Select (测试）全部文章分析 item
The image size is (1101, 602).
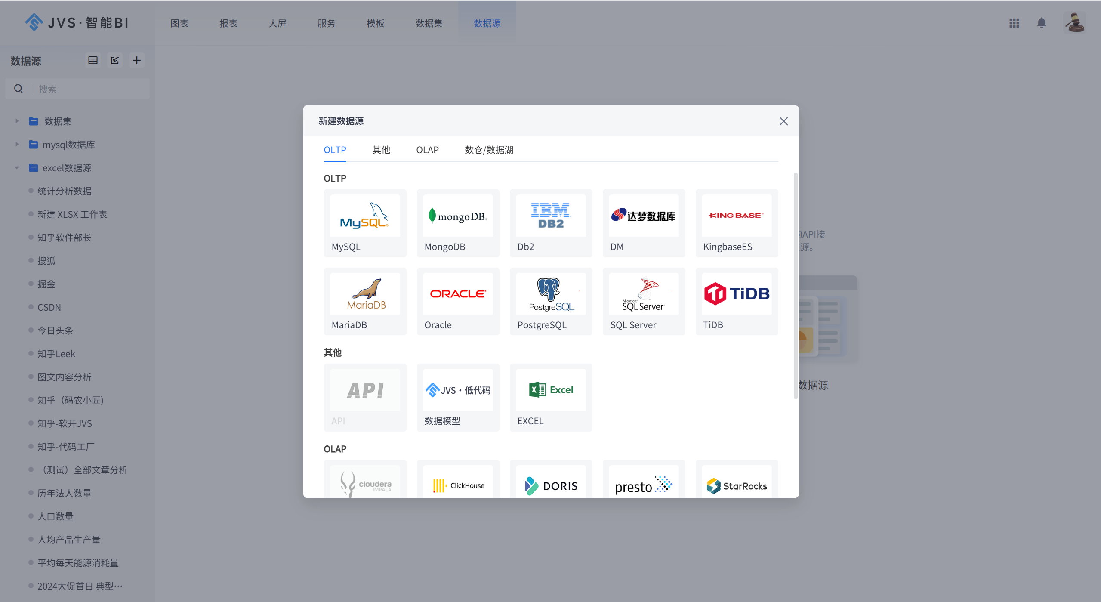83,470
